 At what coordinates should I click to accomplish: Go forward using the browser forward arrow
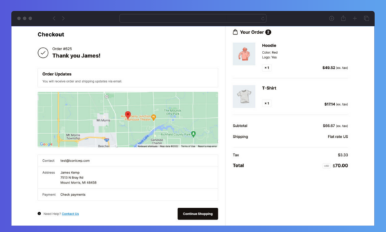pyautogui.click(x=63, y=18)
